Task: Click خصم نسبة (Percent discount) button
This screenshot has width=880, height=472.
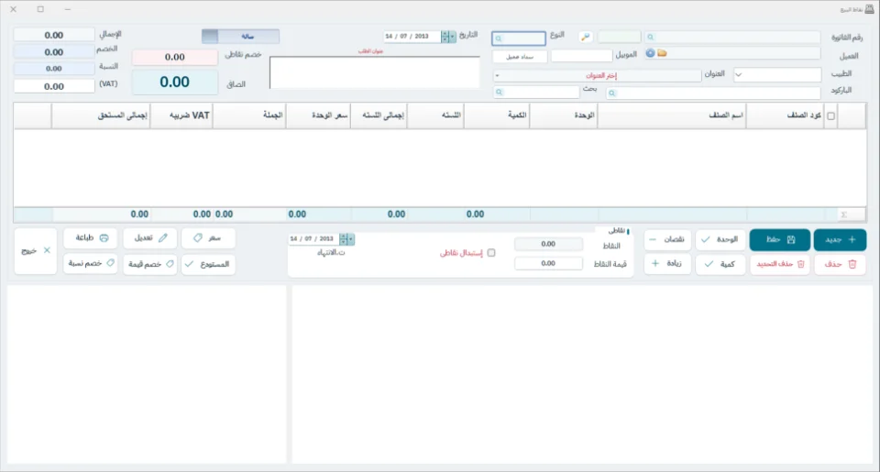Action: point(91,263)
